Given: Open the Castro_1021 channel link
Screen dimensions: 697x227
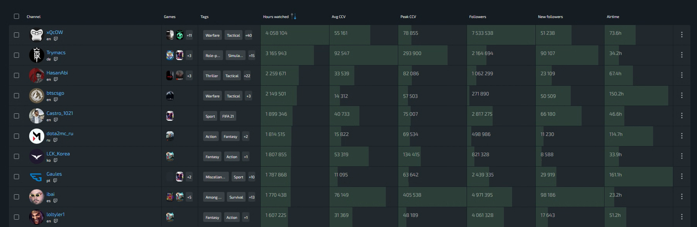Looking at the screenshot, I should click(x=60, y=113).
